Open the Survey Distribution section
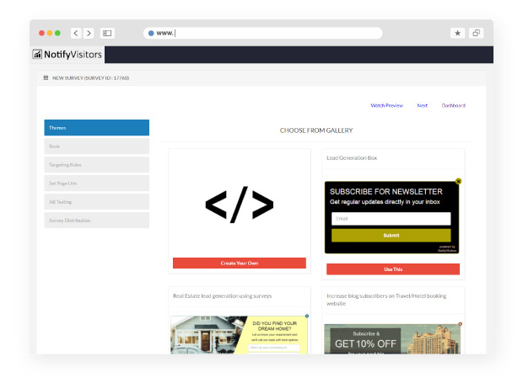The width and height of the screenshot is (523, 383). pos(97,221)
